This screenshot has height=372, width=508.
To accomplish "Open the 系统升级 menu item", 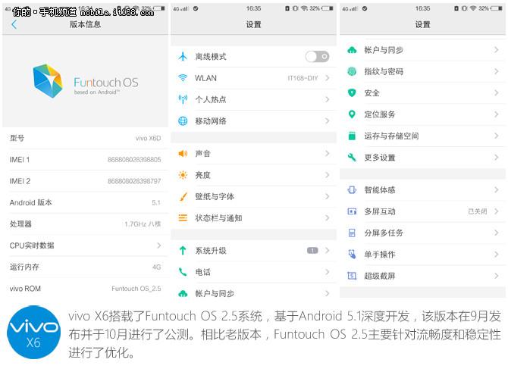I will 254,250.
